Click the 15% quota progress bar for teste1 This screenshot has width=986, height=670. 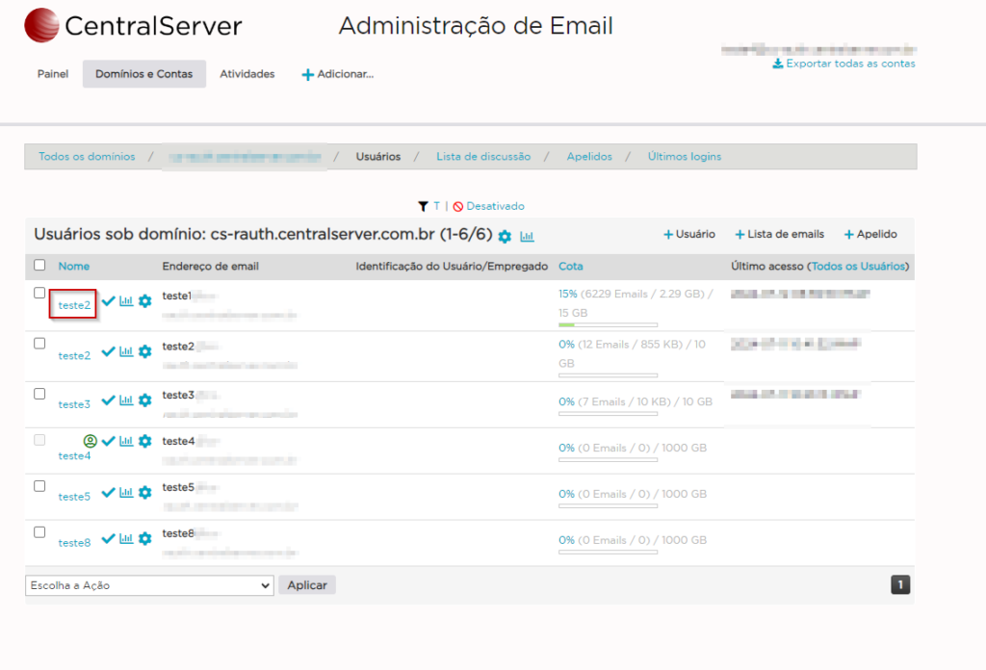pyautogui.click(x=608, y=325)
